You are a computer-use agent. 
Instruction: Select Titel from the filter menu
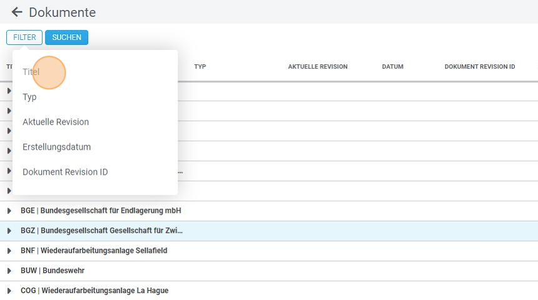click(x=31, y=72)
